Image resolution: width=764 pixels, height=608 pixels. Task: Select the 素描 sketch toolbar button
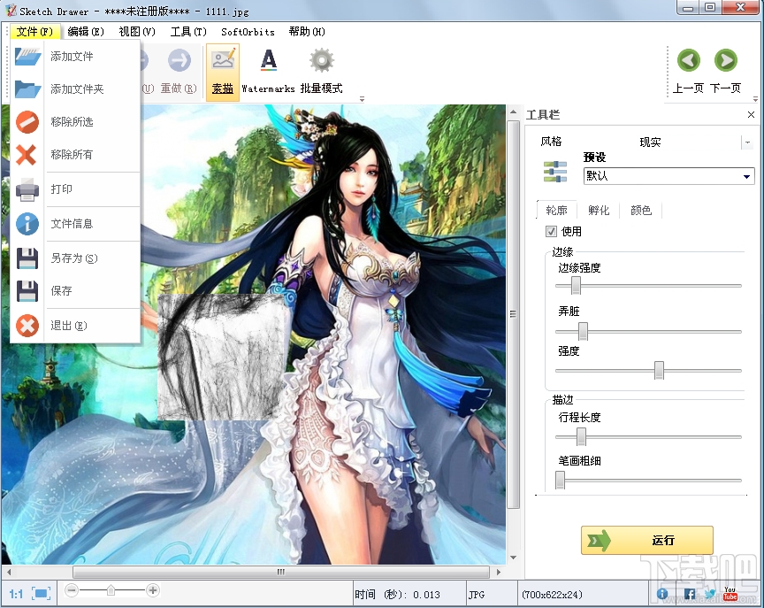(223, 73)
